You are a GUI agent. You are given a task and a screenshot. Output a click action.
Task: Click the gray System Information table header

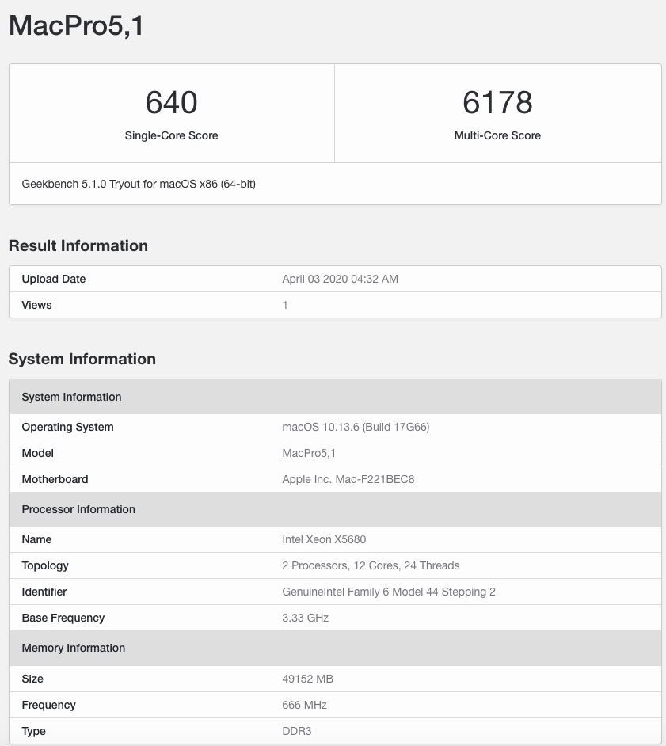pyautogui.click(x=336, y=397)
